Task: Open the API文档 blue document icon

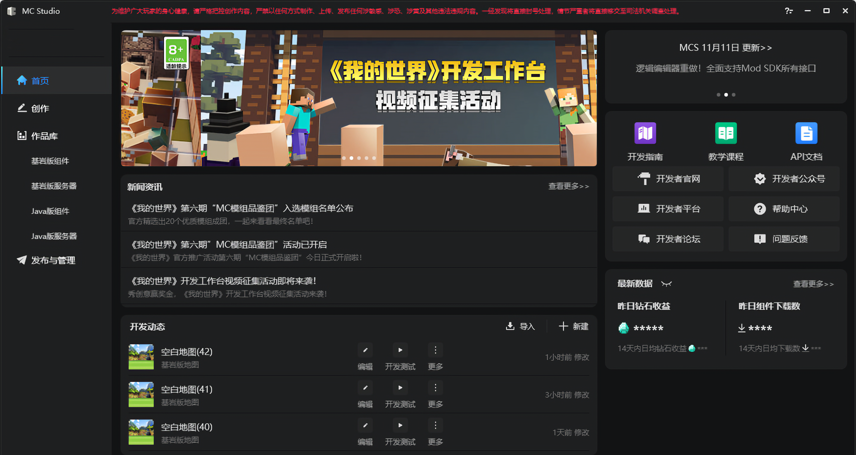Action: 806,133
